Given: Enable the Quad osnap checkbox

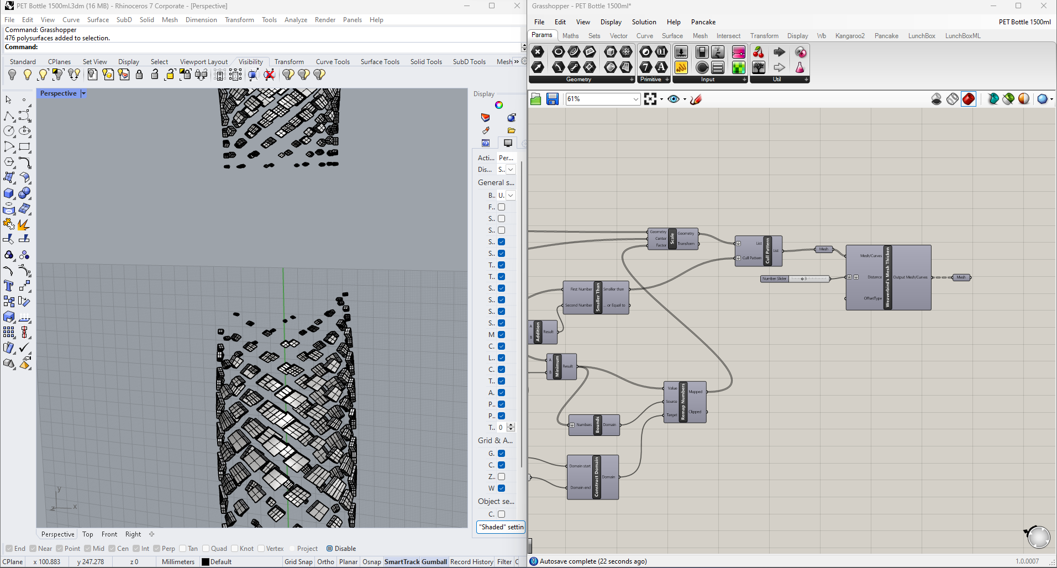Looking at the screenshot, I should (206, 549).
